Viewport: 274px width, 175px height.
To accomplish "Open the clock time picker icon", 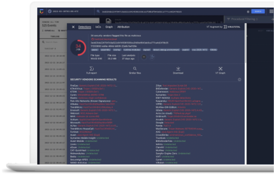I will 50,11.
